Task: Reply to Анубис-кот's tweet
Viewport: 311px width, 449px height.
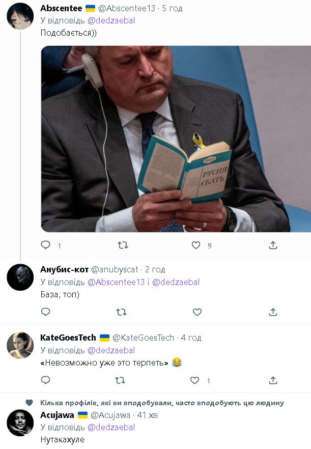Action: tap(46, 312)
